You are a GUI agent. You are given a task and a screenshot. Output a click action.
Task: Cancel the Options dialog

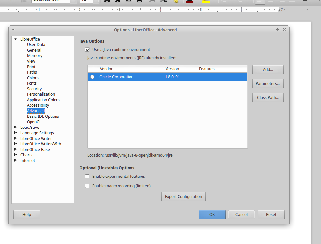pyautogui.click(x=241, y=214)
